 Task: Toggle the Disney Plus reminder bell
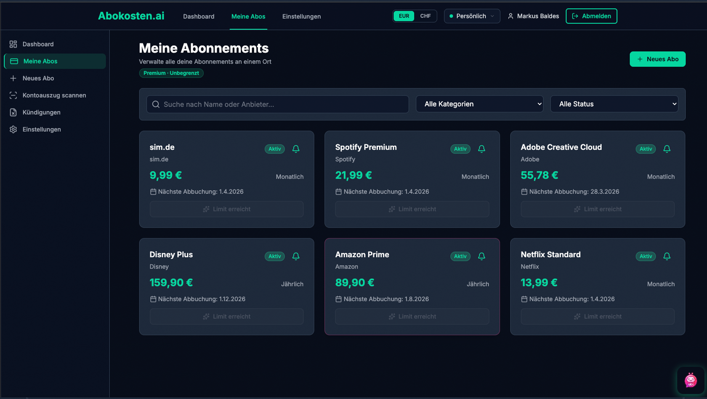pos(296,256)
